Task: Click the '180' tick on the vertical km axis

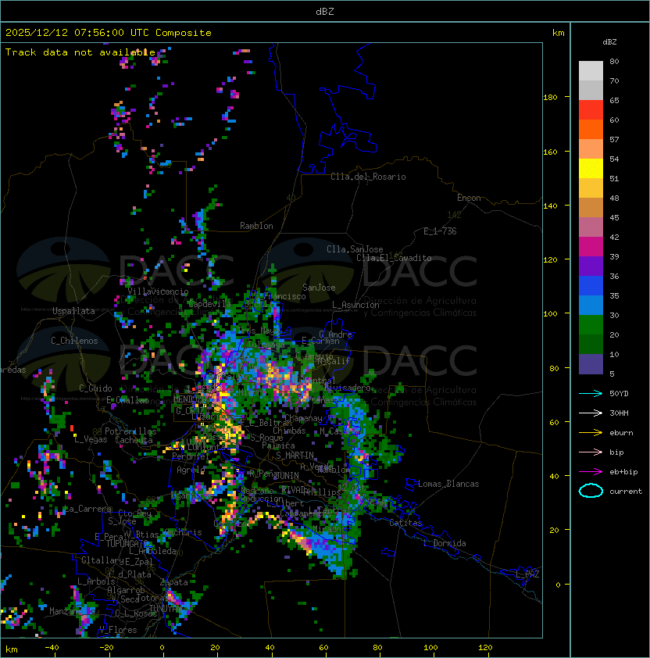Action: [550, 98]
